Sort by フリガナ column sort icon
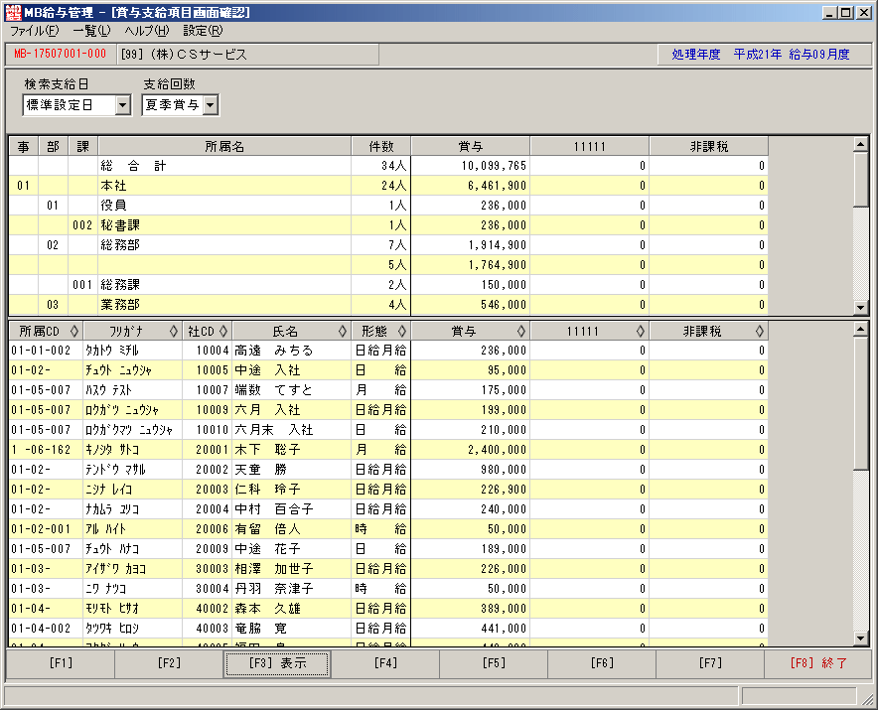Screen dimensions: 878x710 click(174, 331)
